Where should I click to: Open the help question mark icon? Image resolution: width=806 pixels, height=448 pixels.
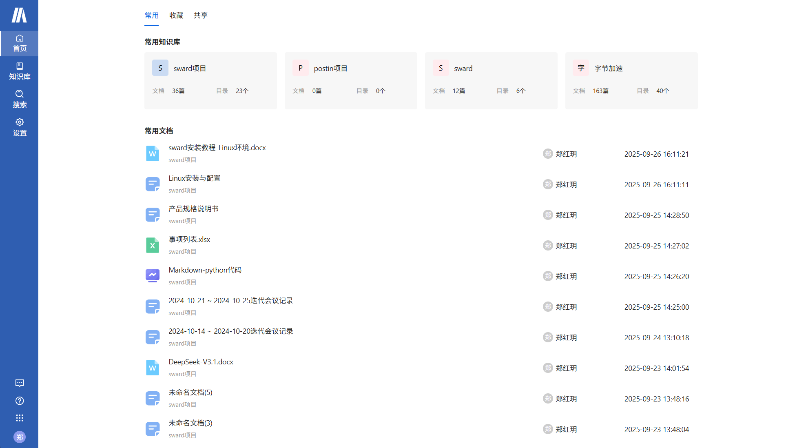pyautogui.click(x=19, y=401)
